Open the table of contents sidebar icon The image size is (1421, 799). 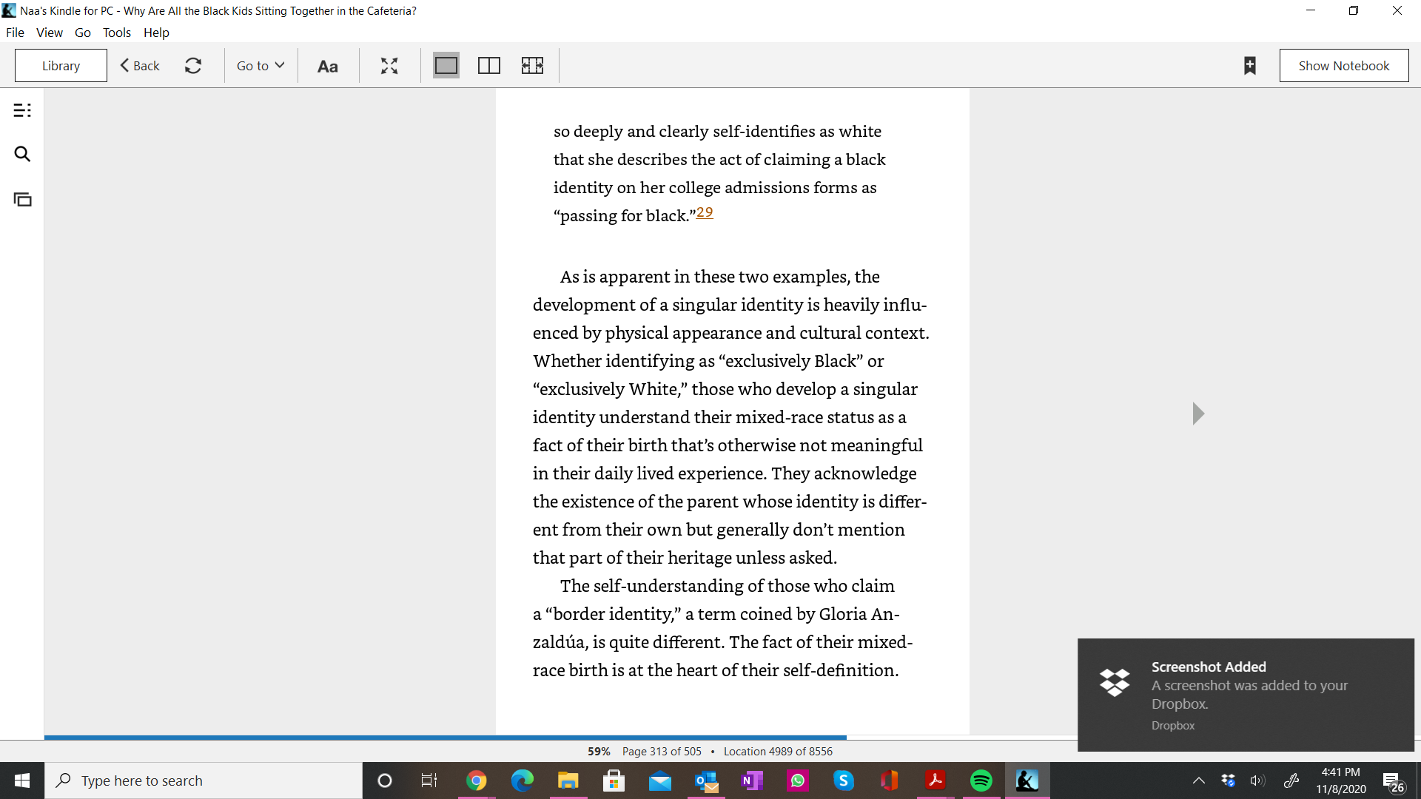[x=22, y=110]
